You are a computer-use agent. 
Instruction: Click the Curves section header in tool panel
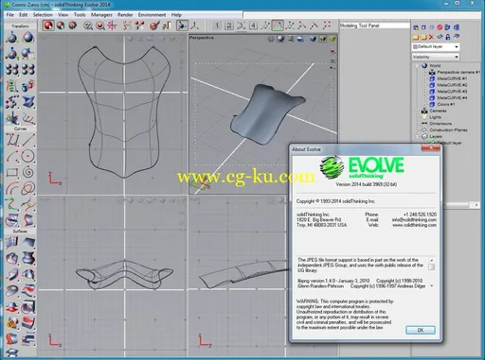(20, 129)
